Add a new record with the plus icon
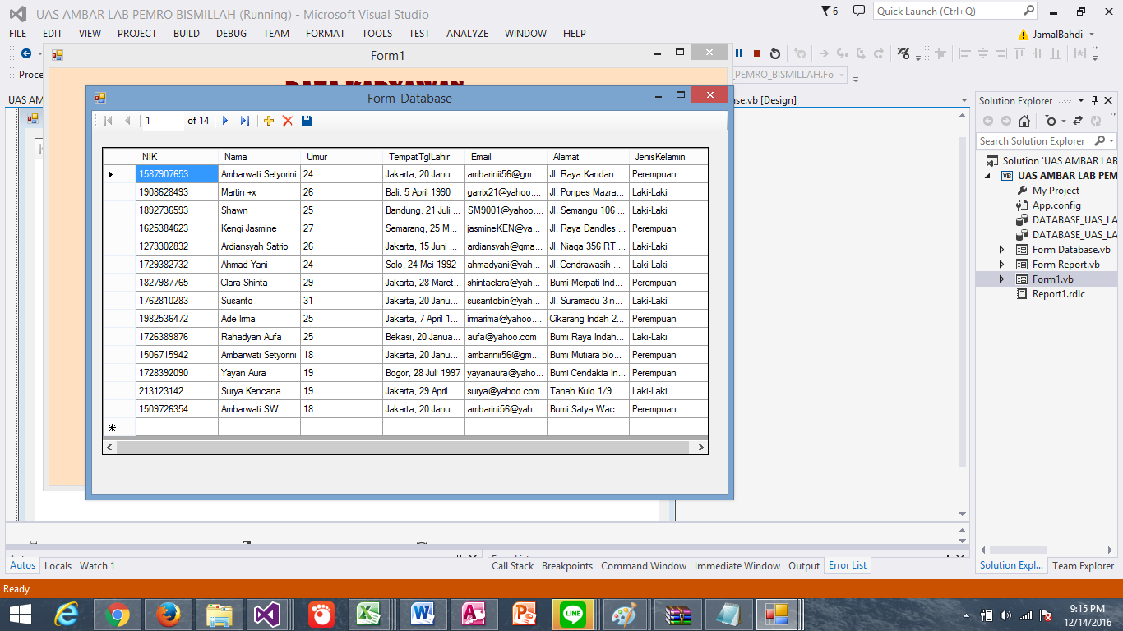Screen dimensions: 1123x631 269,121
